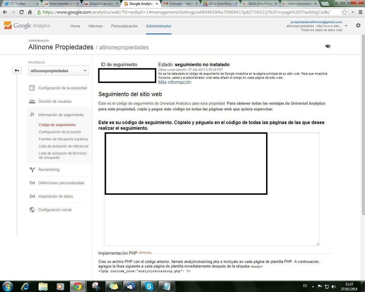Expand the account selector dropdown arrow
Screen dimensions: 365x292
(x=346, y=26)
